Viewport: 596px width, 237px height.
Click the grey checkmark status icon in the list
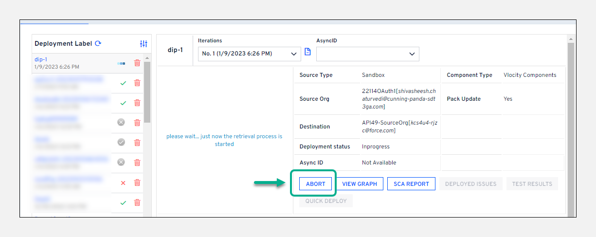pyautogui.click(x=121, y=142)
